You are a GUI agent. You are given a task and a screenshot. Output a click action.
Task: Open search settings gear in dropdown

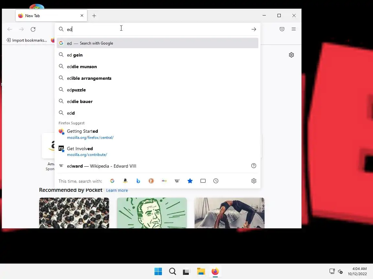pos(254,181)
